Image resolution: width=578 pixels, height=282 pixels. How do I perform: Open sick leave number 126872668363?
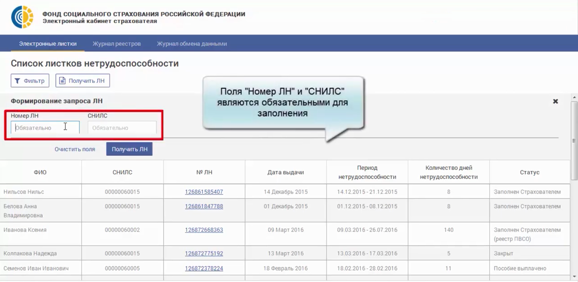(204, 230)
